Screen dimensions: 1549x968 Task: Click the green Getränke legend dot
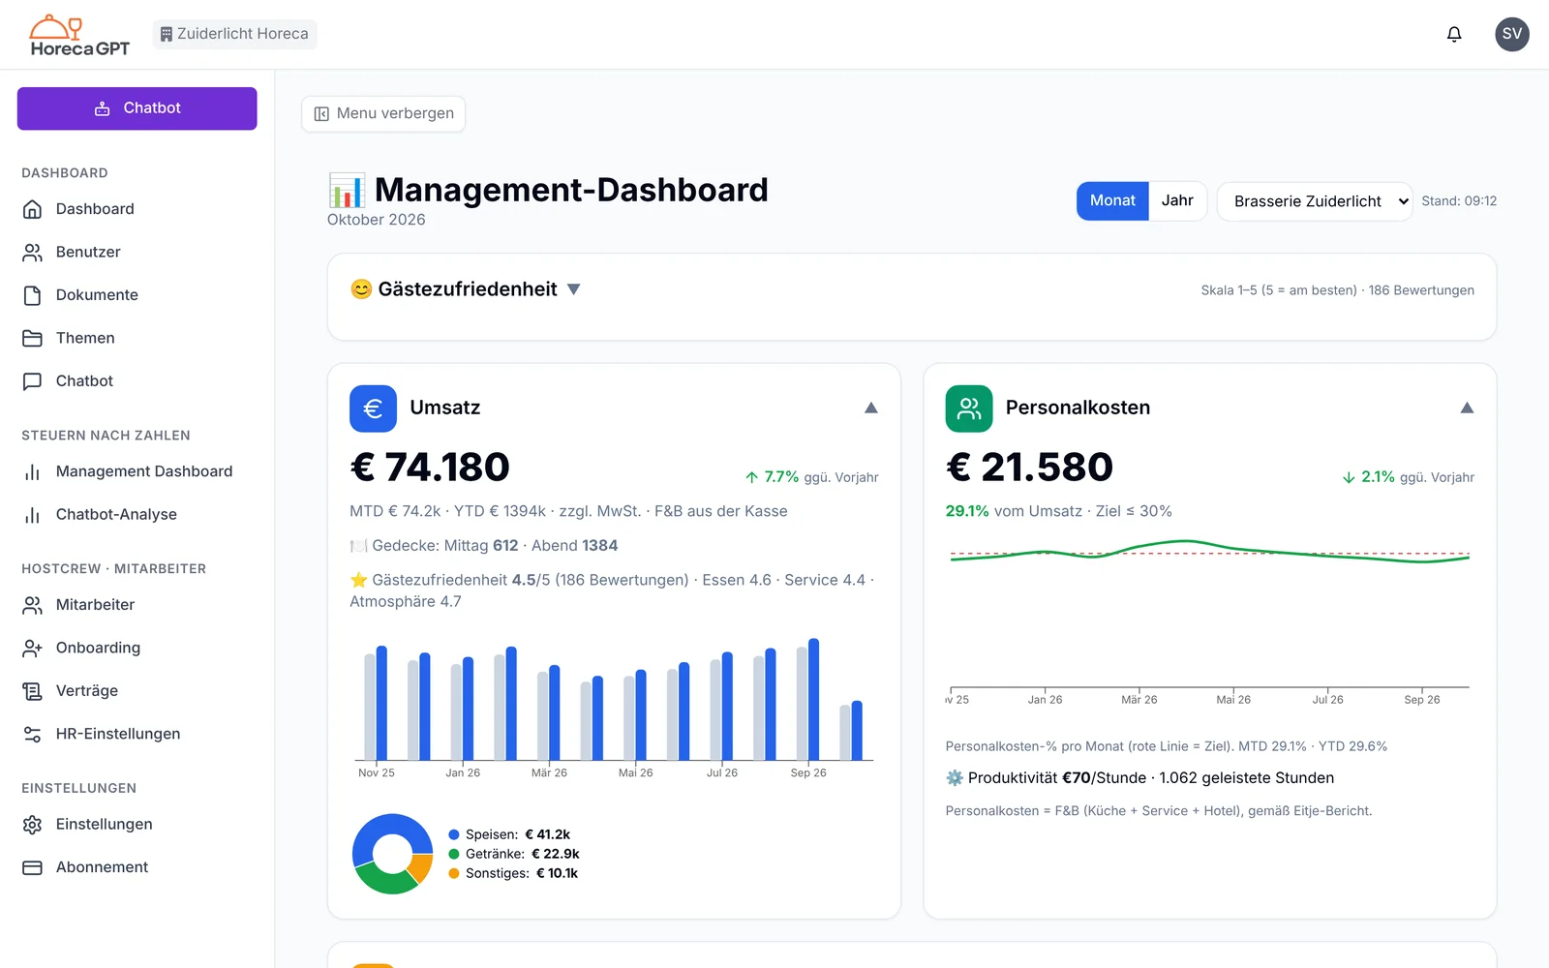coord(454,854)
